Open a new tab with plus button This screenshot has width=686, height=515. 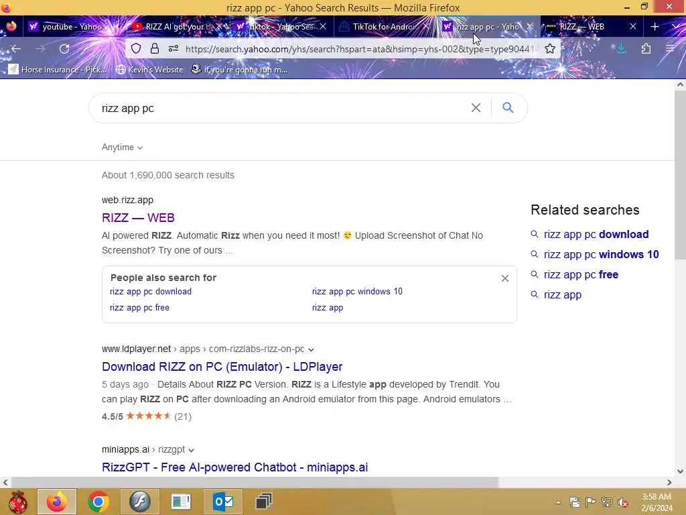click(x=655, y=27)
